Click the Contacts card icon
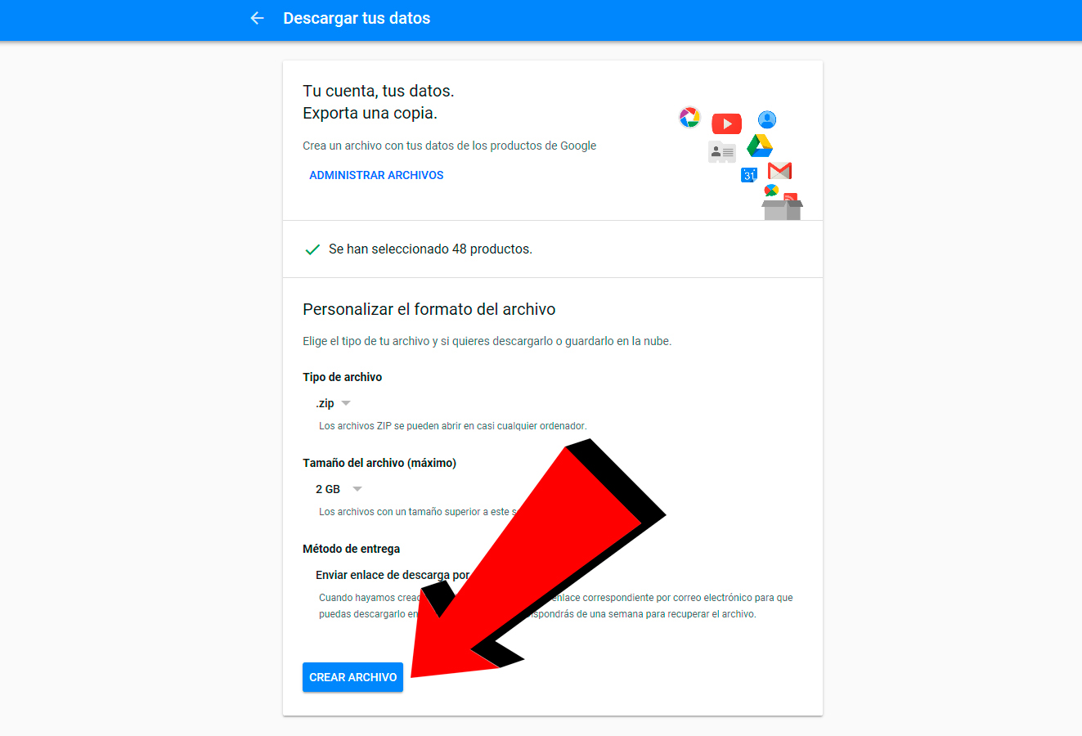Screen dimensions: 1082x736 722,152
